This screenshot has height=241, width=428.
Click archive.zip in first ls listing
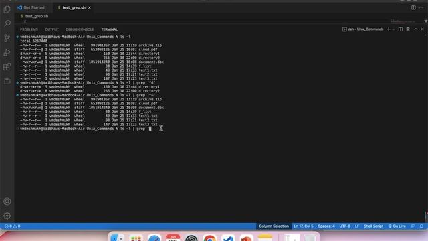click(x=150, y=45)
